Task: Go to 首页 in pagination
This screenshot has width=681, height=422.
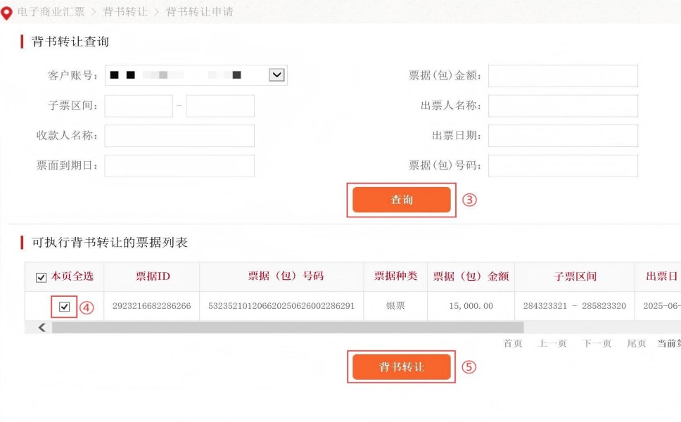Action: click(x=513, y=343)
